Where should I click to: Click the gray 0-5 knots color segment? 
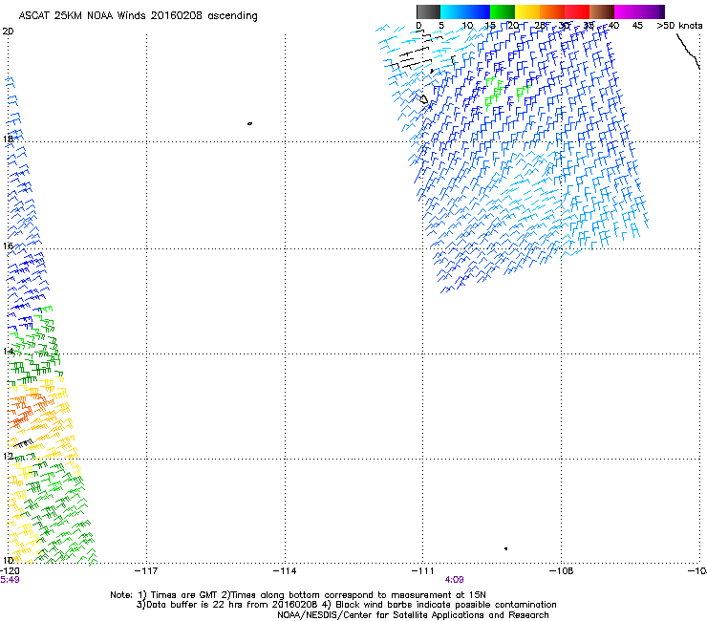pyautogui.click(x=428, y=11)
